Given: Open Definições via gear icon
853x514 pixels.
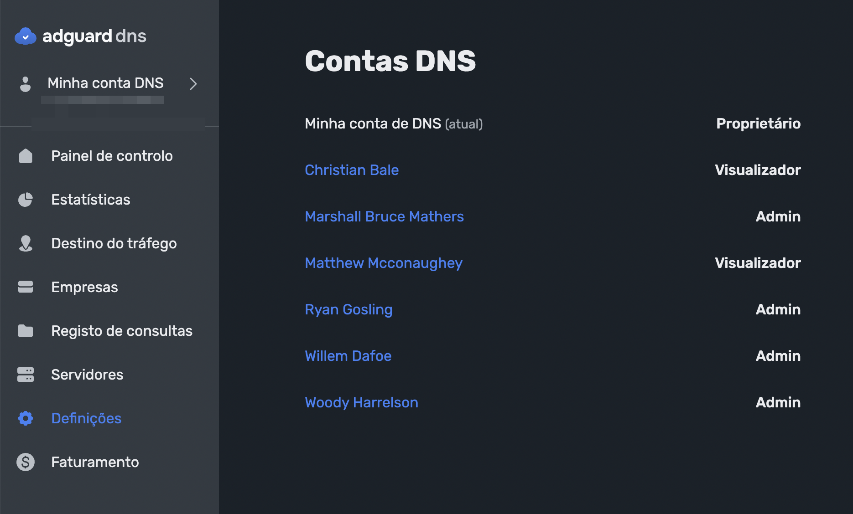Looking at the screenshot, I should 26,418.
